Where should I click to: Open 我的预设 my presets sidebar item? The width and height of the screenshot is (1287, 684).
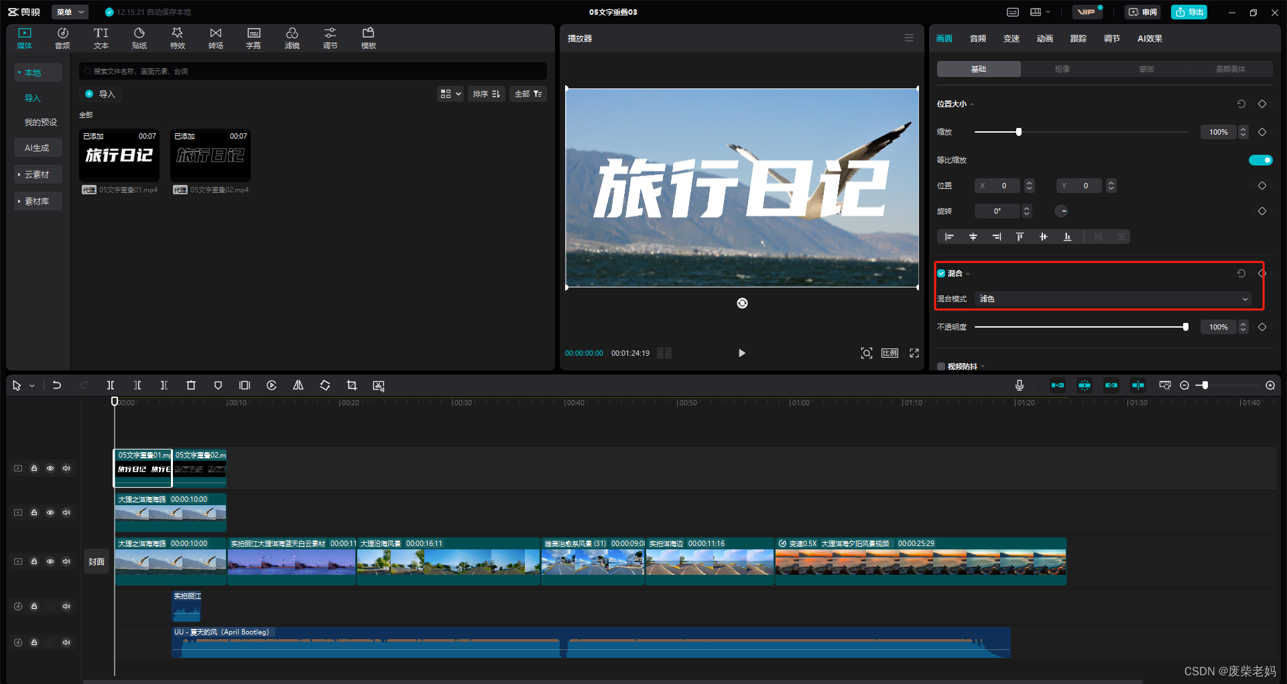(40, 122)
